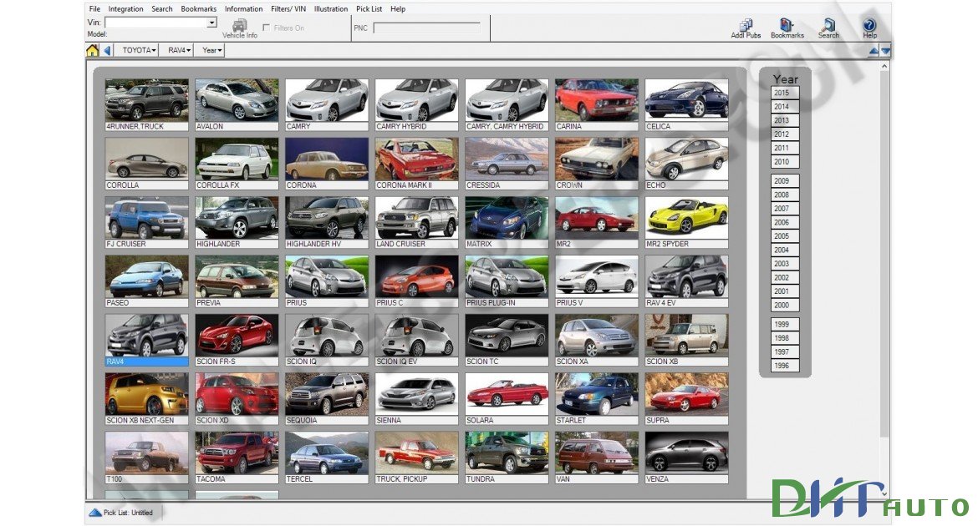Select year 2015 button
This screenshot has height=526, width=978.
785,93
